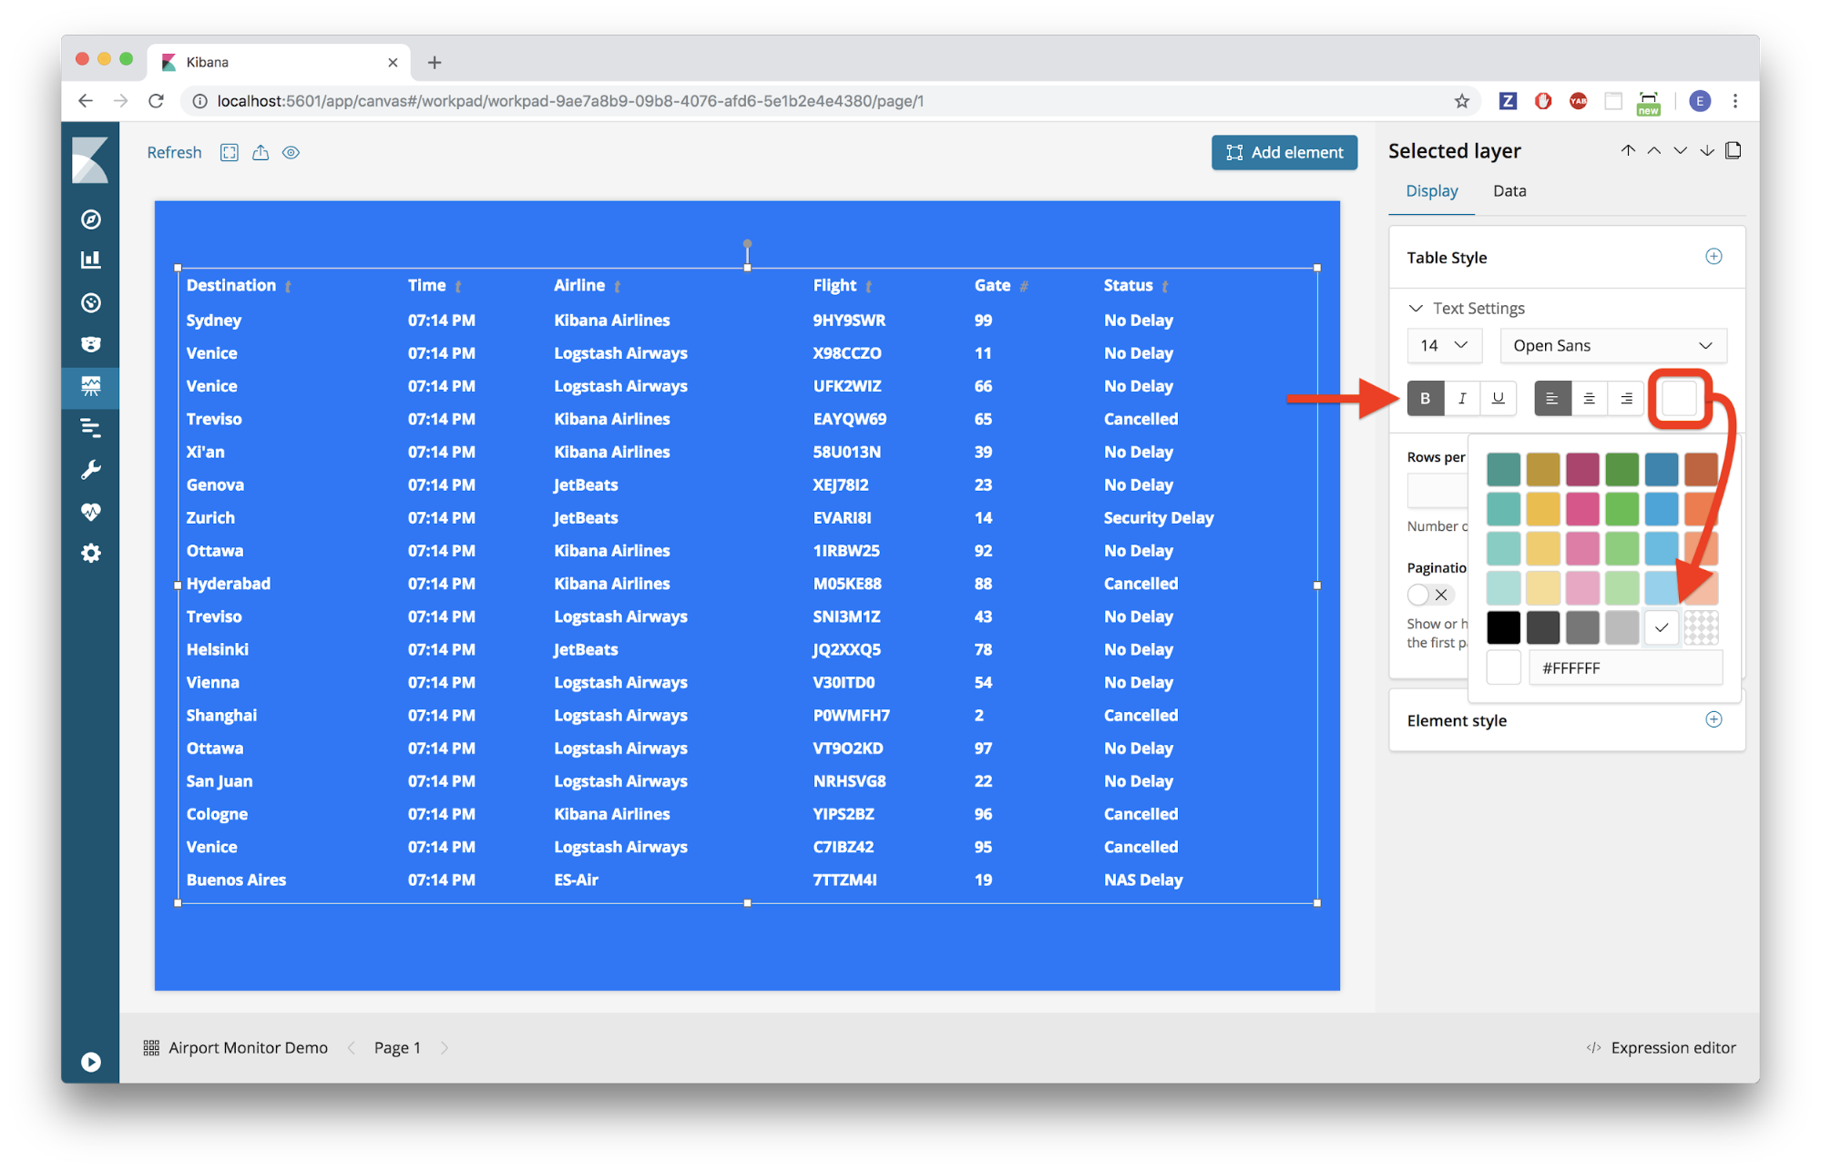Click the #FFFFFF hex color input field
The height and width of the screenshot is (1171, 1821).
[1625, 668]
